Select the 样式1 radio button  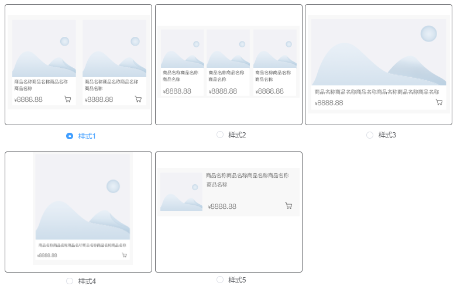(70, 136)
